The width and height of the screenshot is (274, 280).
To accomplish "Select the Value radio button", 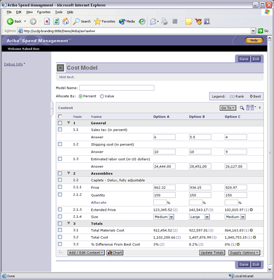I will click(102, 96).
